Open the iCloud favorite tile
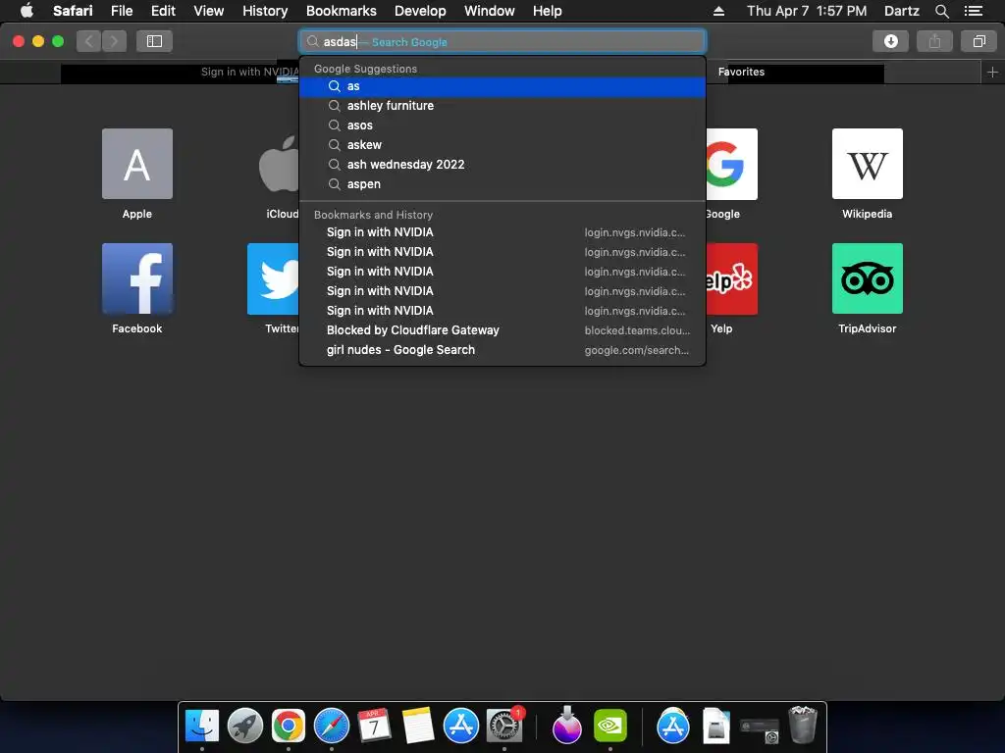The height and width of the screenshot is (753, 1005). coord(279,164)
